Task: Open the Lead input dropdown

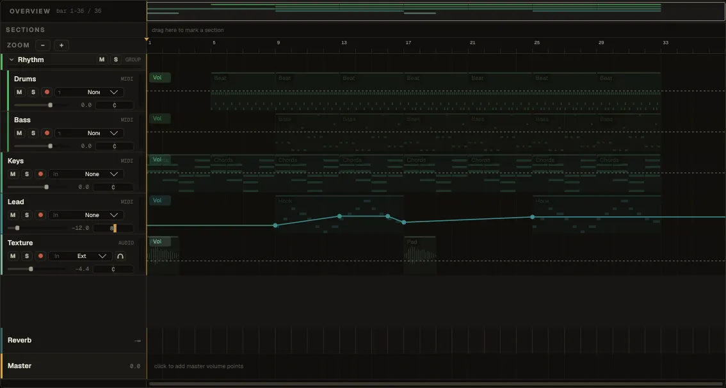Action: point(86,215)
